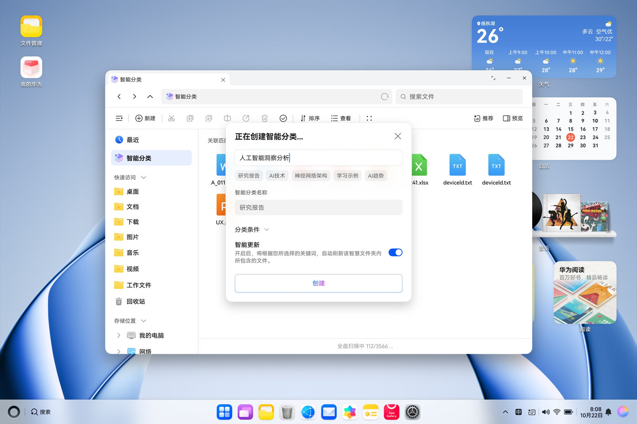Click the Refresh icon in the toolbar
This screenshot has width=637, height=424.
(x=246, y=118)
